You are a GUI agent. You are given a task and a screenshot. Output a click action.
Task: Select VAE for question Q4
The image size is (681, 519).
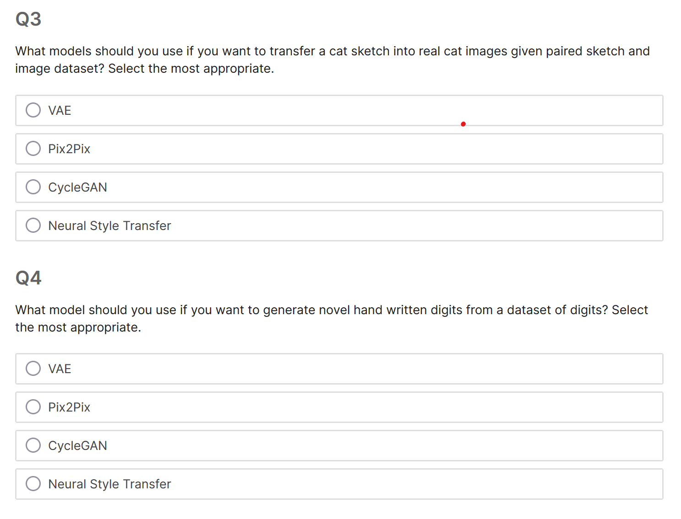point(33,369)
